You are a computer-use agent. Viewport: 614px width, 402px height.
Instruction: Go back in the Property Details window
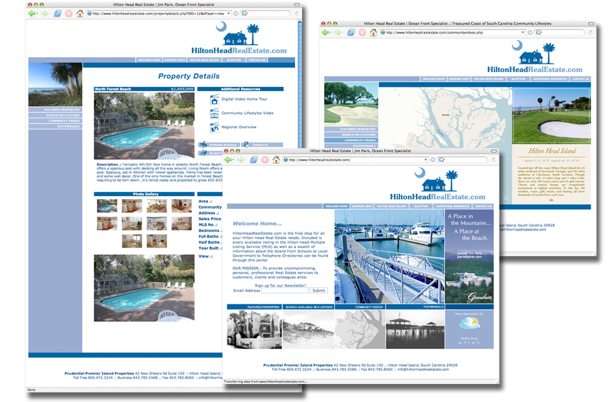click(x=32, y=14)
